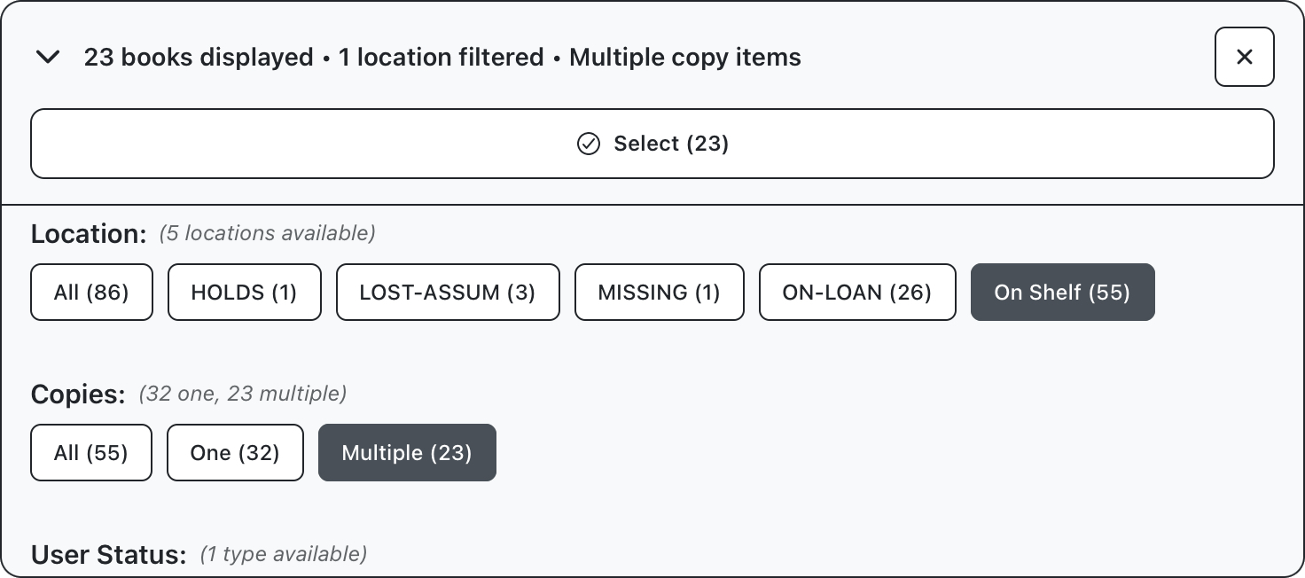The height and width of the screenshot is (578, 1305).
Task: Filter location by HOLDS (1)
Action: [244, 292]
